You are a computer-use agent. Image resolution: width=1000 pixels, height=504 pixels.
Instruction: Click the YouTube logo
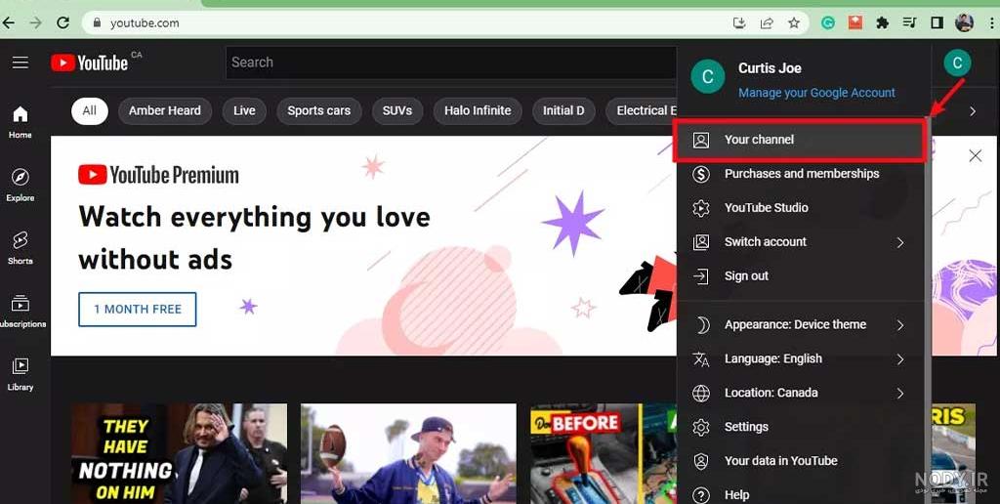pyautogui.click(x=90, y=63)
